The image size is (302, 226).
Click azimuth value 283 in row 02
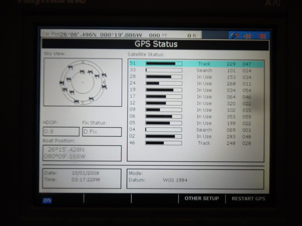[231, 137]
